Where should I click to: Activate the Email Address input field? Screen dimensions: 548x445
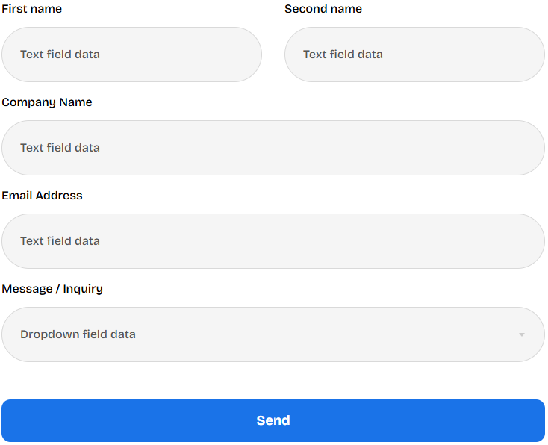pyautogui.click(x=273, y=241)
